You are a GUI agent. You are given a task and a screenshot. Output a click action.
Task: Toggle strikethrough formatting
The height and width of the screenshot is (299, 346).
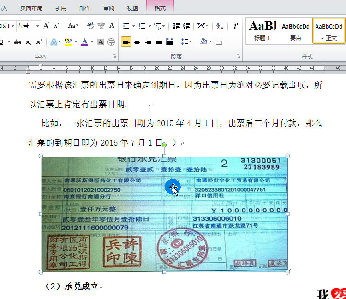[18, 42]
